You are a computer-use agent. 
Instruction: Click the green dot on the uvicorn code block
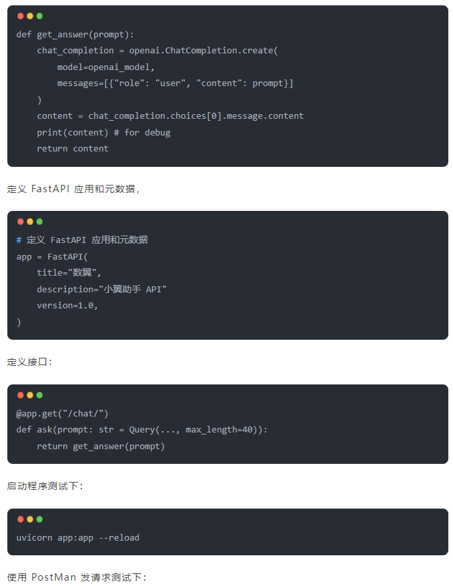tap(39, 519)
